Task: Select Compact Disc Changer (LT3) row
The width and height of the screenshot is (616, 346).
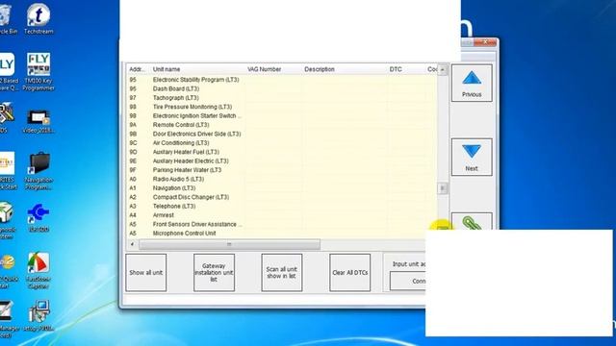Action: pos(281,197)
